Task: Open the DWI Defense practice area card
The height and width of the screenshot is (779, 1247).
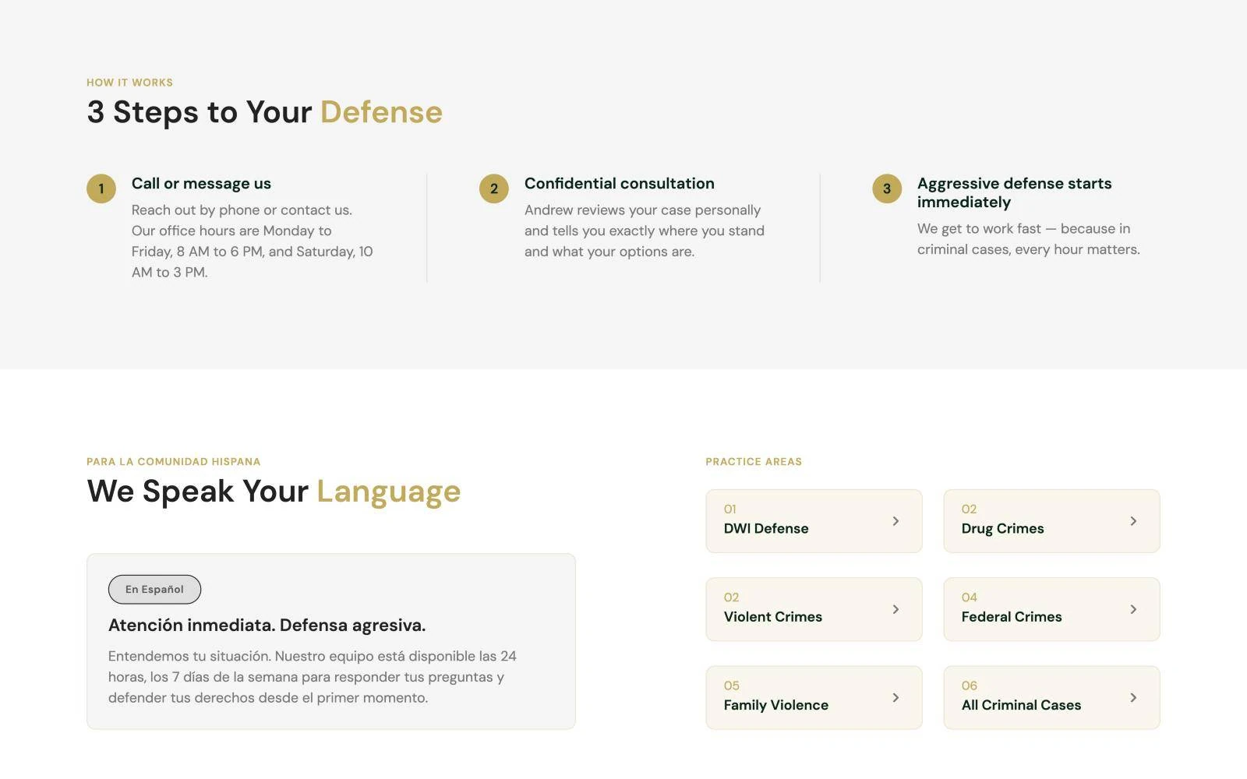Action: tap(814, 521)
